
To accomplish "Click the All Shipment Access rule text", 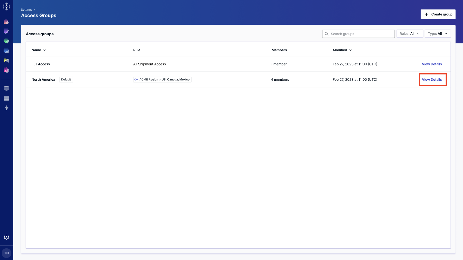I will coord(150,64).
